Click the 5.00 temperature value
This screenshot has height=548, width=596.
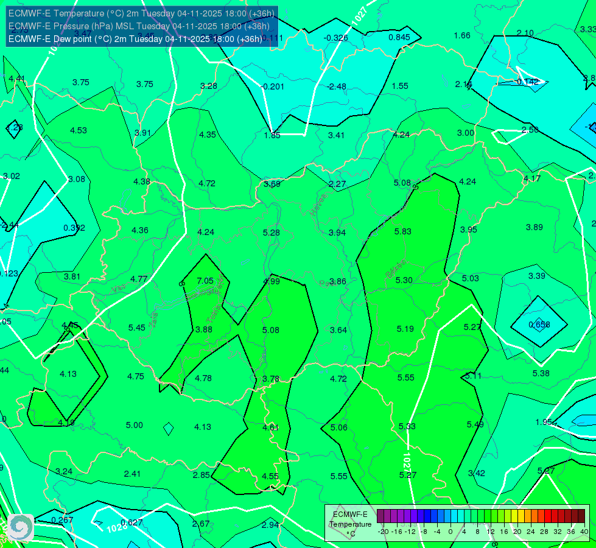135,425
